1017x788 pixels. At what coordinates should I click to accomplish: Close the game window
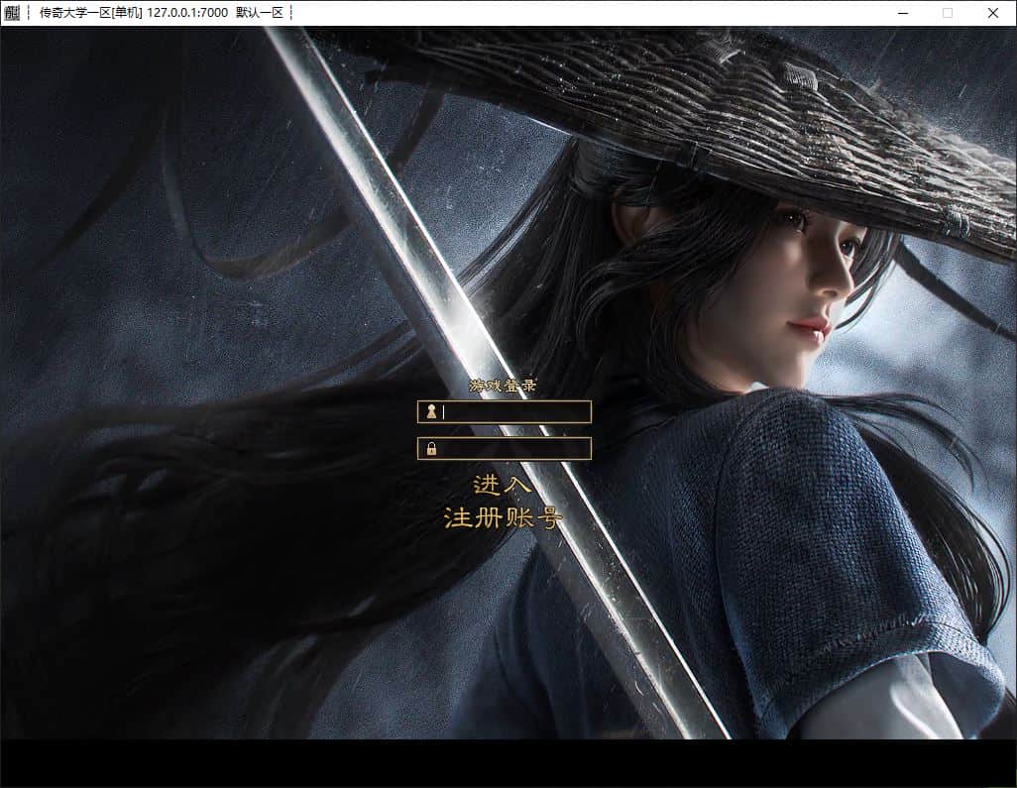992,13
